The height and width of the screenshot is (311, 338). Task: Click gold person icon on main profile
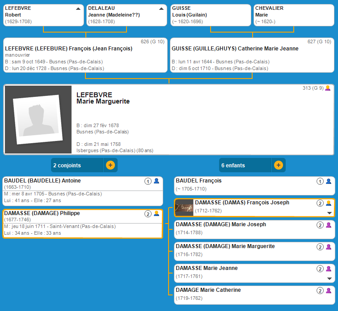(328, 88)
